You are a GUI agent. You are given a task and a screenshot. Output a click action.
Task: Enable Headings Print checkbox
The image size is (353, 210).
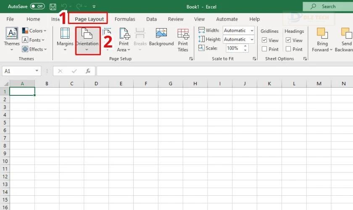point(288,49)
